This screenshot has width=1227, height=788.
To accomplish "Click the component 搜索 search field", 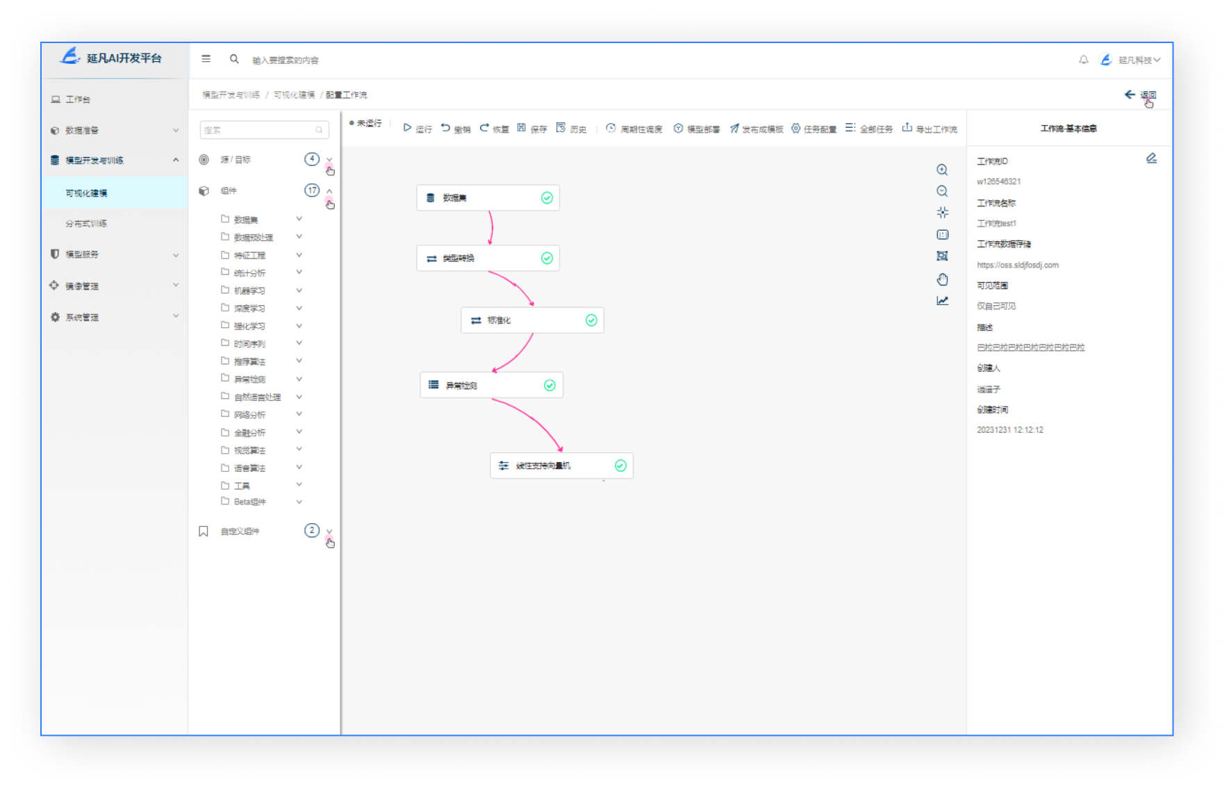I will coord(258,130).
